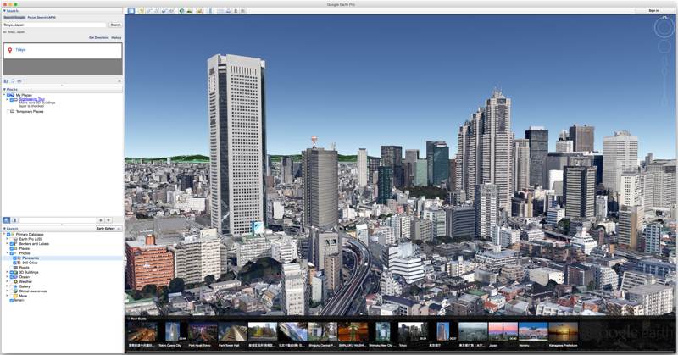Show sunlight across the landscape icon
This screenshot has height=355, width=678.
189,11
